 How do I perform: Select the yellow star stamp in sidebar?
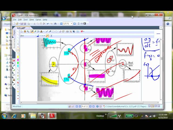click(18, 92)
